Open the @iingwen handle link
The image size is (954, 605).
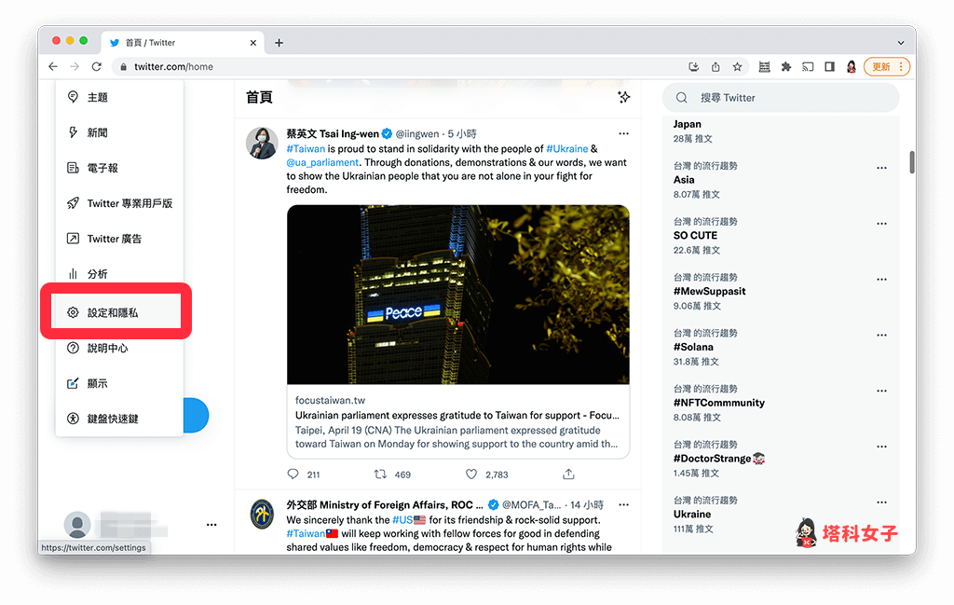coord(417,134)
